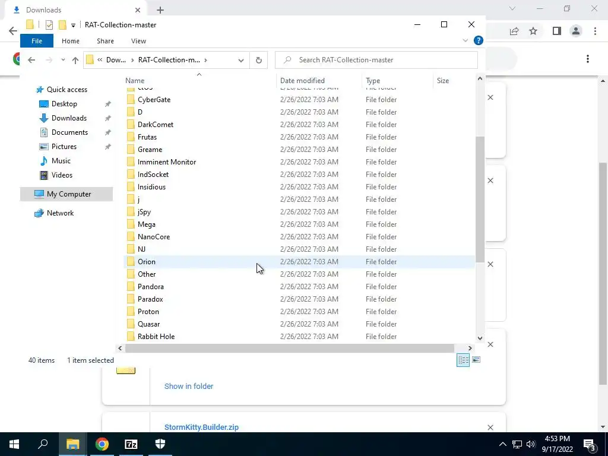Click the Explorer back arrow button
Viewport: 608px width, 456px height.
31,60
